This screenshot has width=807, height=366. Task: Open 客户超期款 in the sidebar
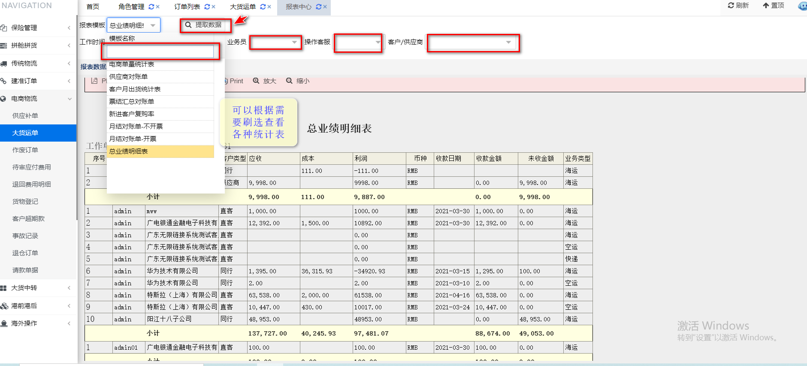tap(28, 219)
